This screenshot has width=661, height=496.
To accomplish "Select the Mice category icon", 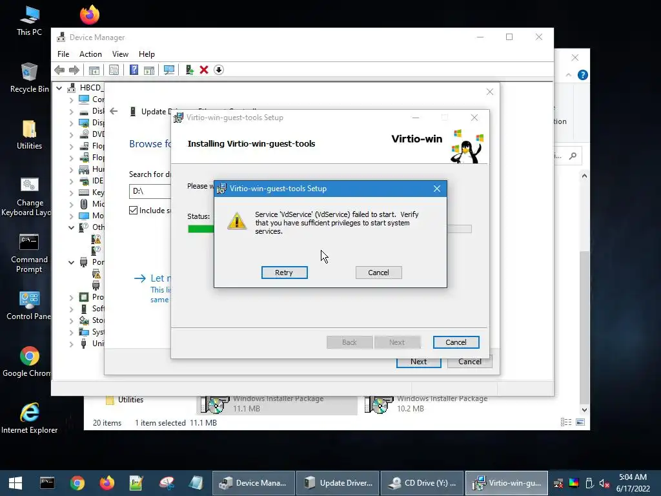I will tap(84, 204).
